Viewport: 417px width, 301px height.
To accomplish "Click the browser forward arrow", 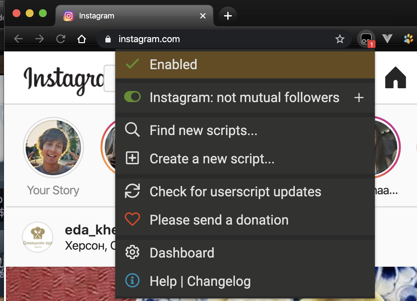I will pos(40,40).
